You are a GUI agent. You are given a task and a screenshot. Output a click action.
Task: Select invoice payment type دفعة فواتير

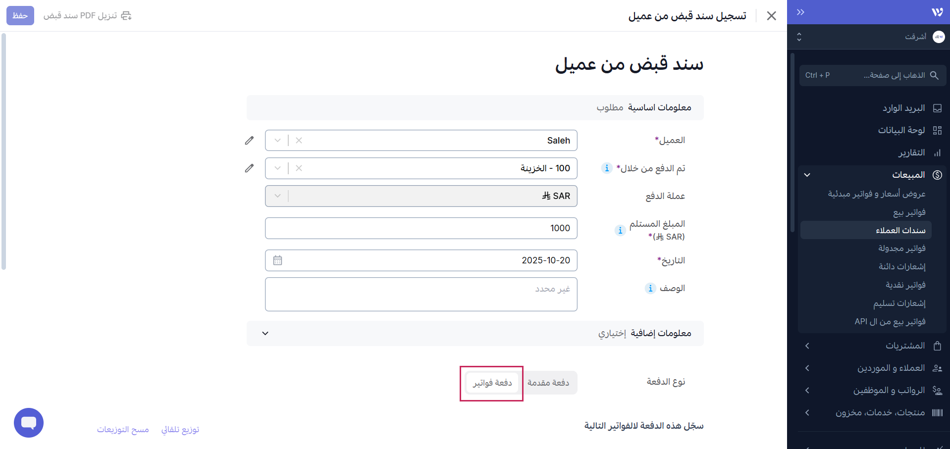[x=492, y=383]
